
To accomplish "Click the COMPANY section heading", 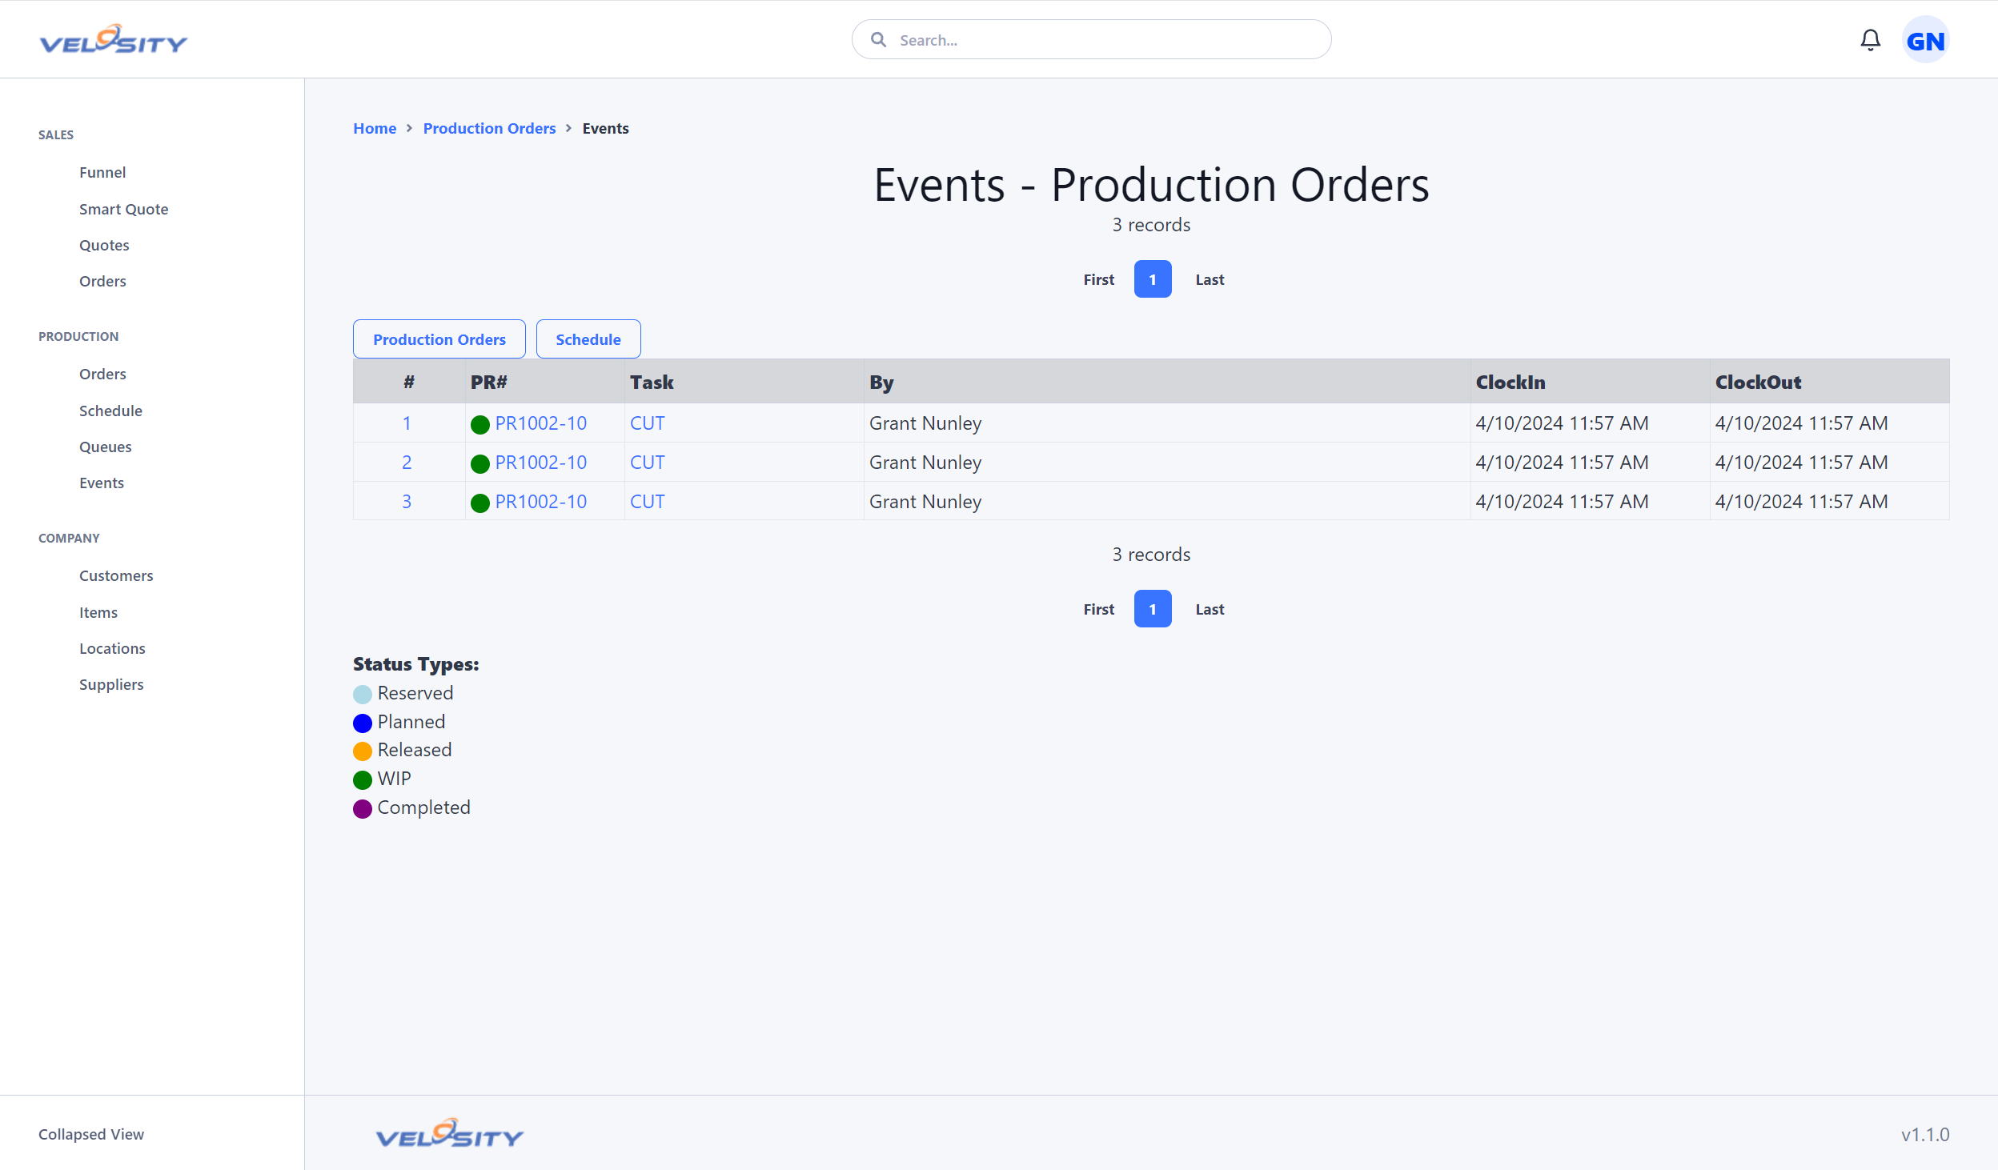I will (x=69, y=538).
